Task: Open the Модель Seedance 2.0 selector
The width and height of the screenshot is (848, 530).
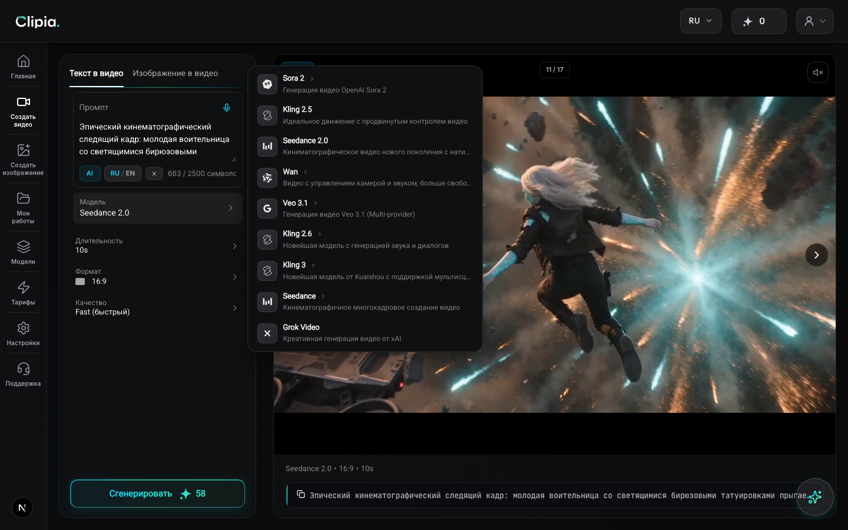Action: pos(158,208)
